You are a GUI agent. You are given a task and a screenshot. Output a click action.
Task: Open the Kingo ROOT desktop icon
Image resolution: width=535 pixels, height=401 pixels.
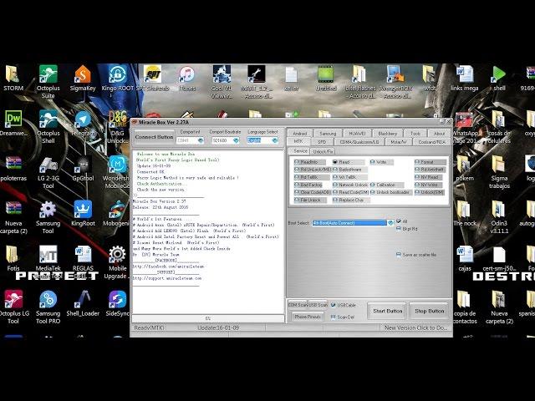118,79
